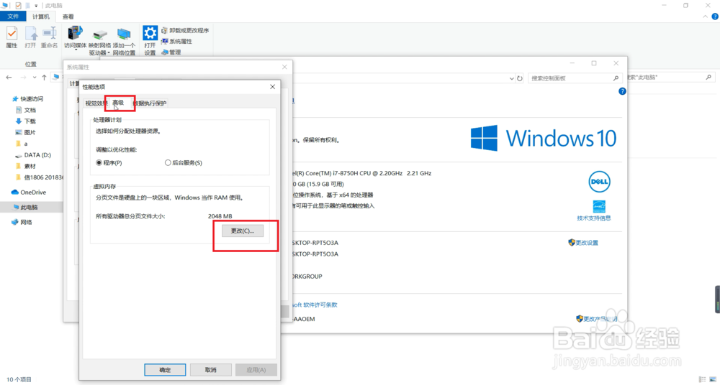Click 更改设置 link in system window
The width and height of the screenshot is (720, 385).
pyautogui.click(x=583, y=243)
